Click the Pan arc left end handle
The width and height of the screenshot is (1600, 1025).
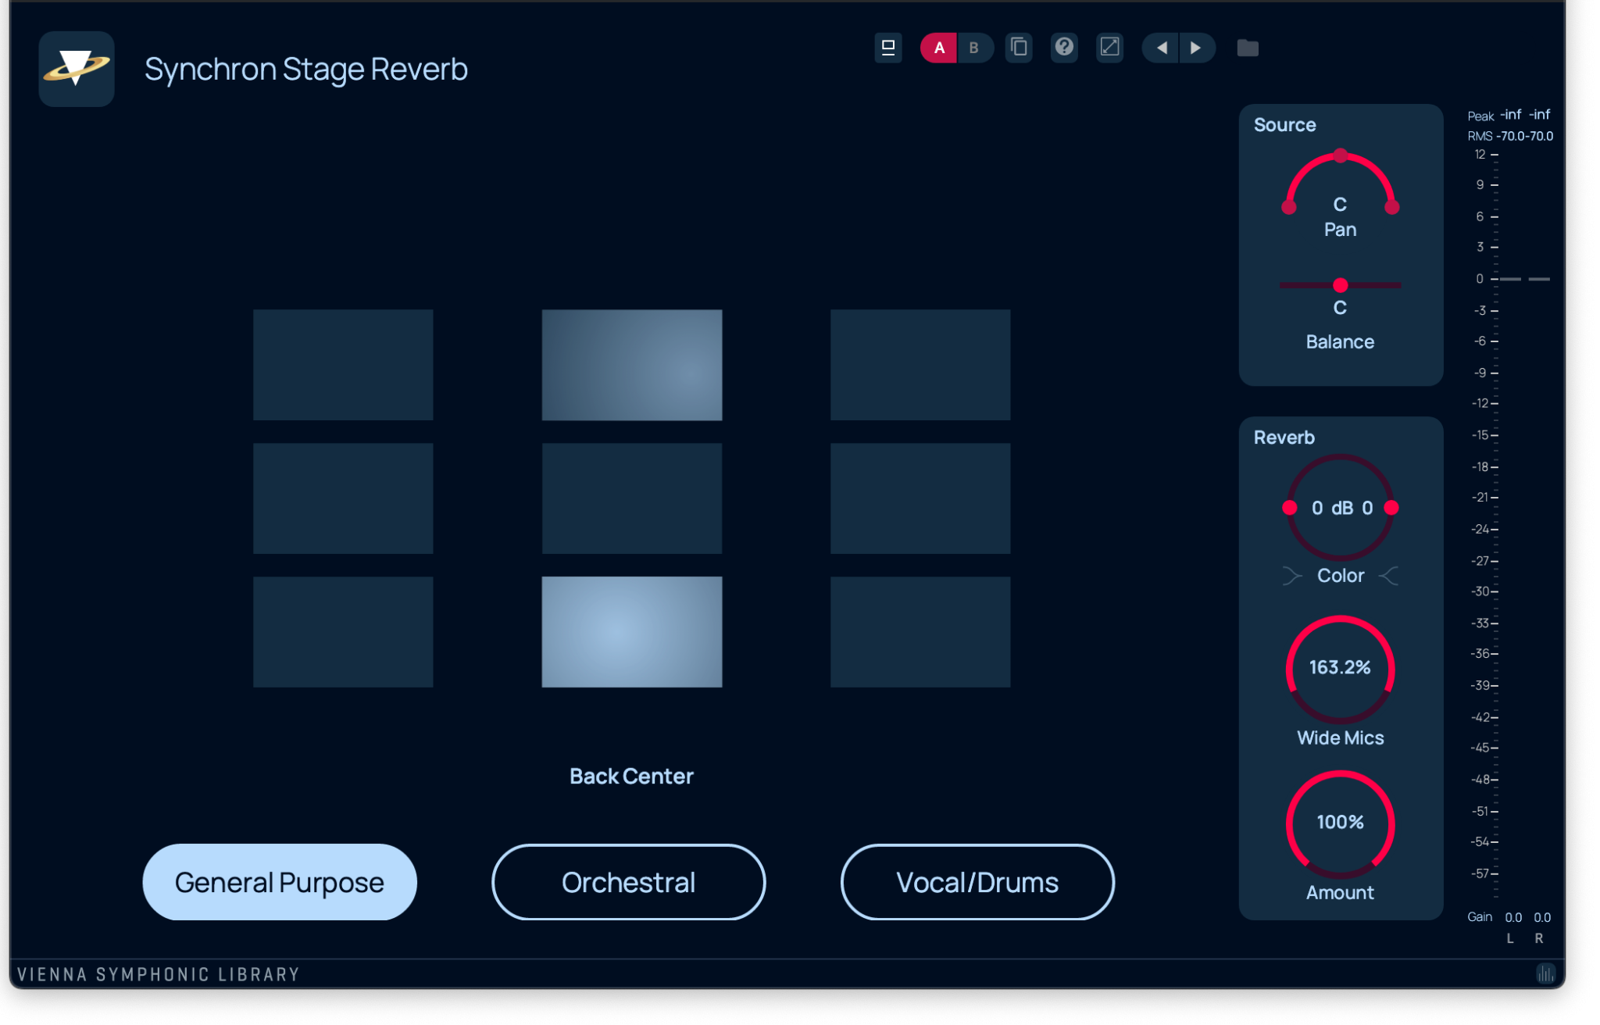[1289, 207]
